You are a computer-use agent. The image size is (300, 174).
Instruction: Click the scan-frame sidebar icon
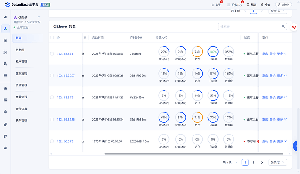(x=5, y=52)
